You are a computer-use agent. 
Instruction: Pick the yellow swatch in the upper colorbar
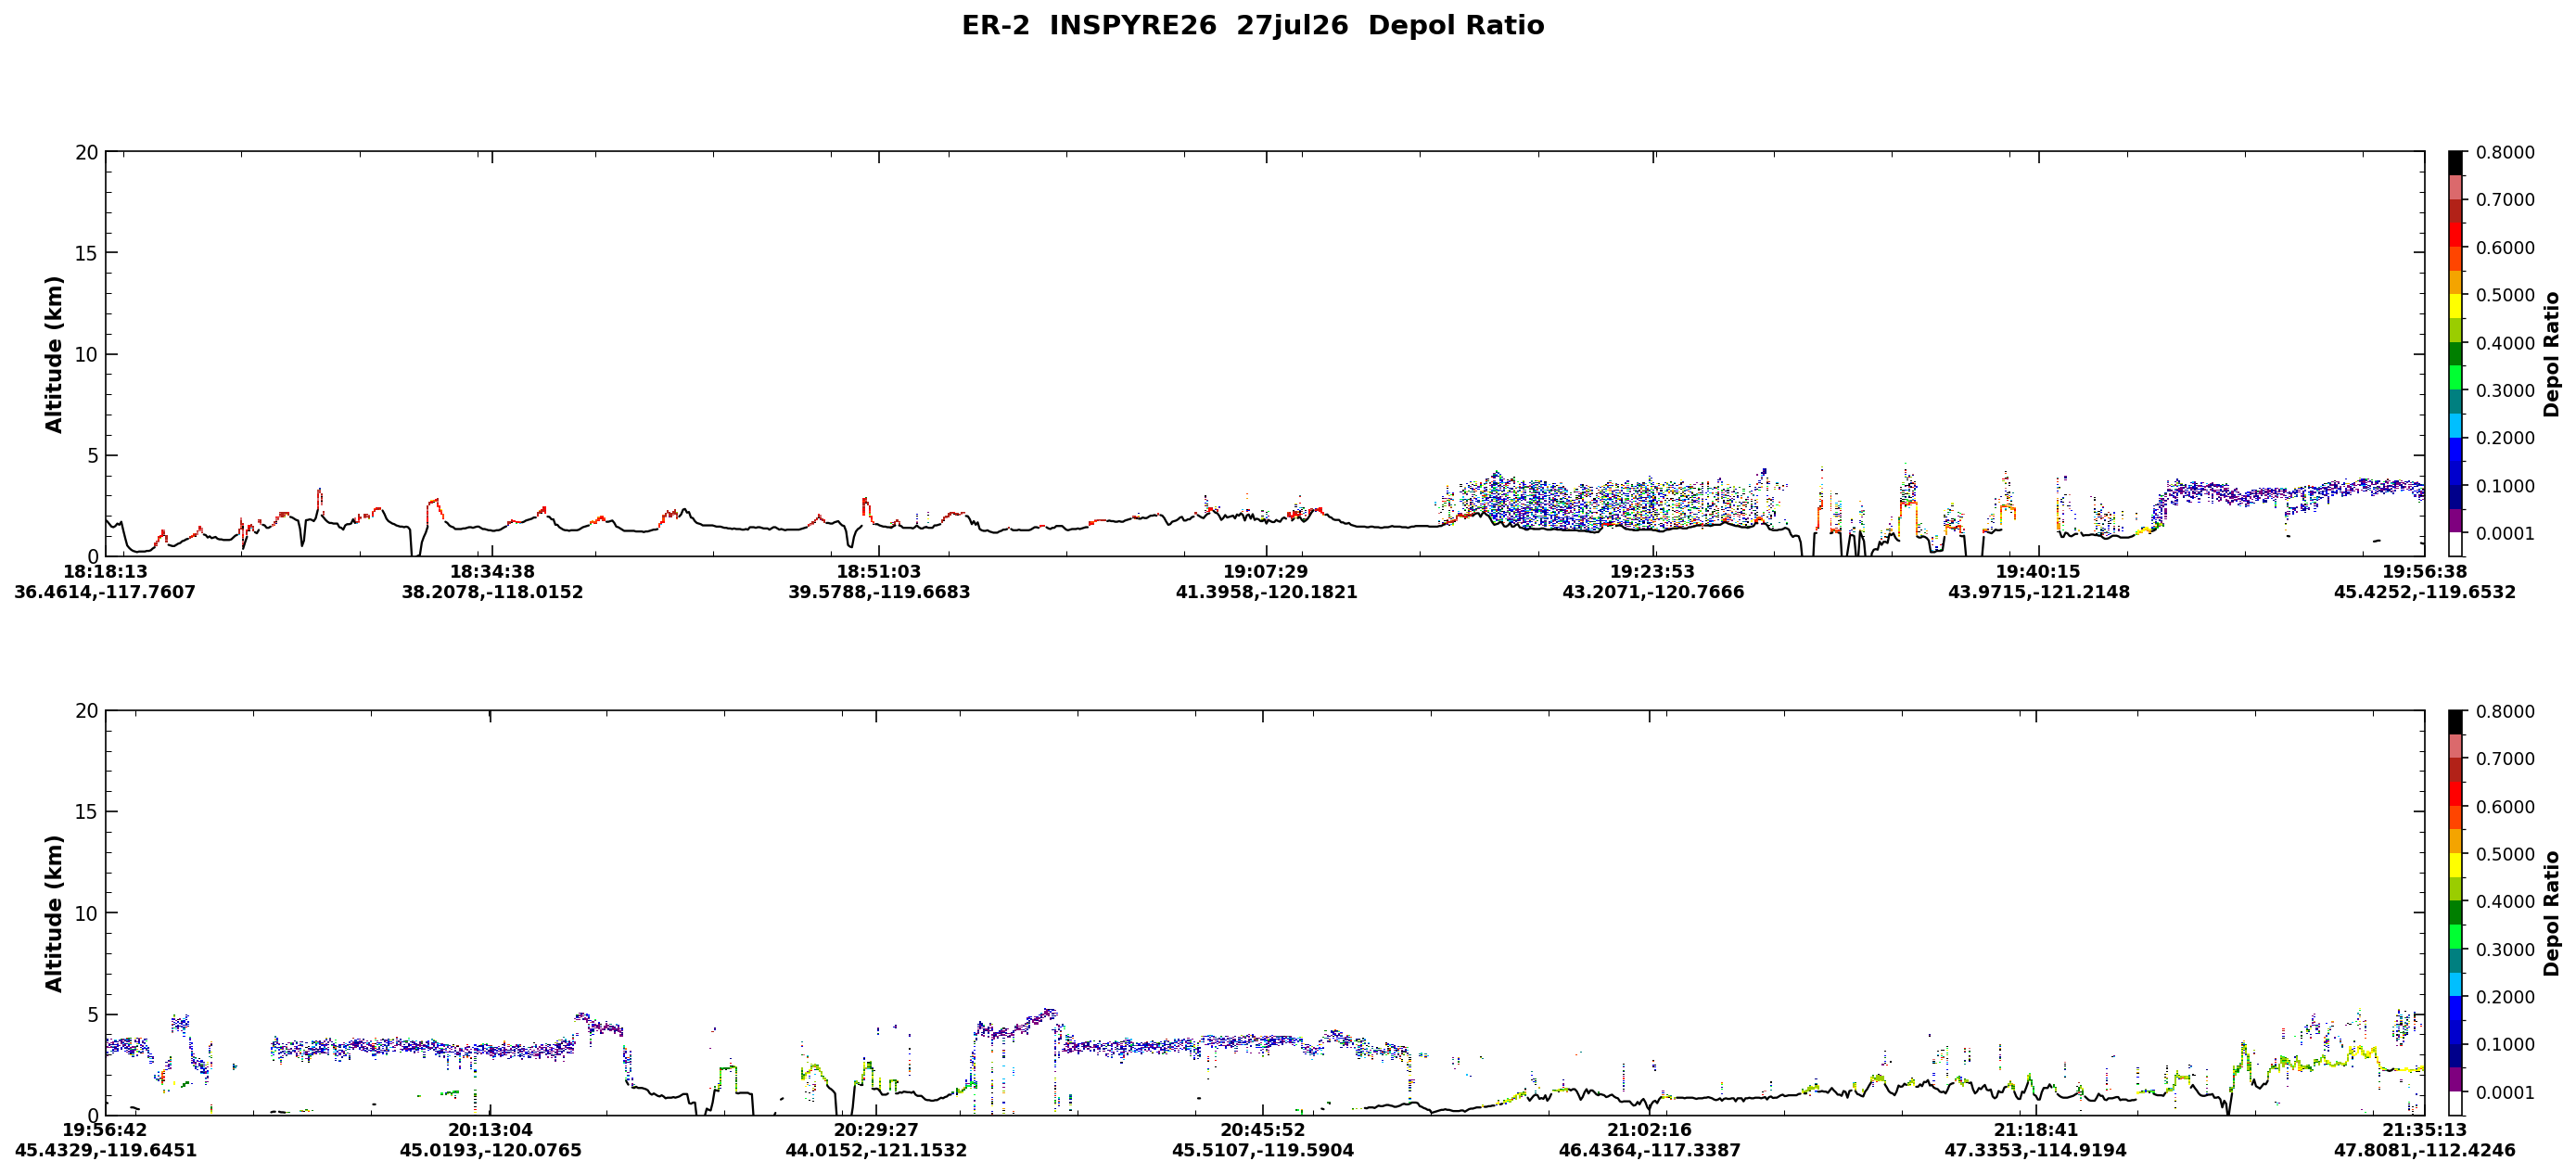(2455, 306)
